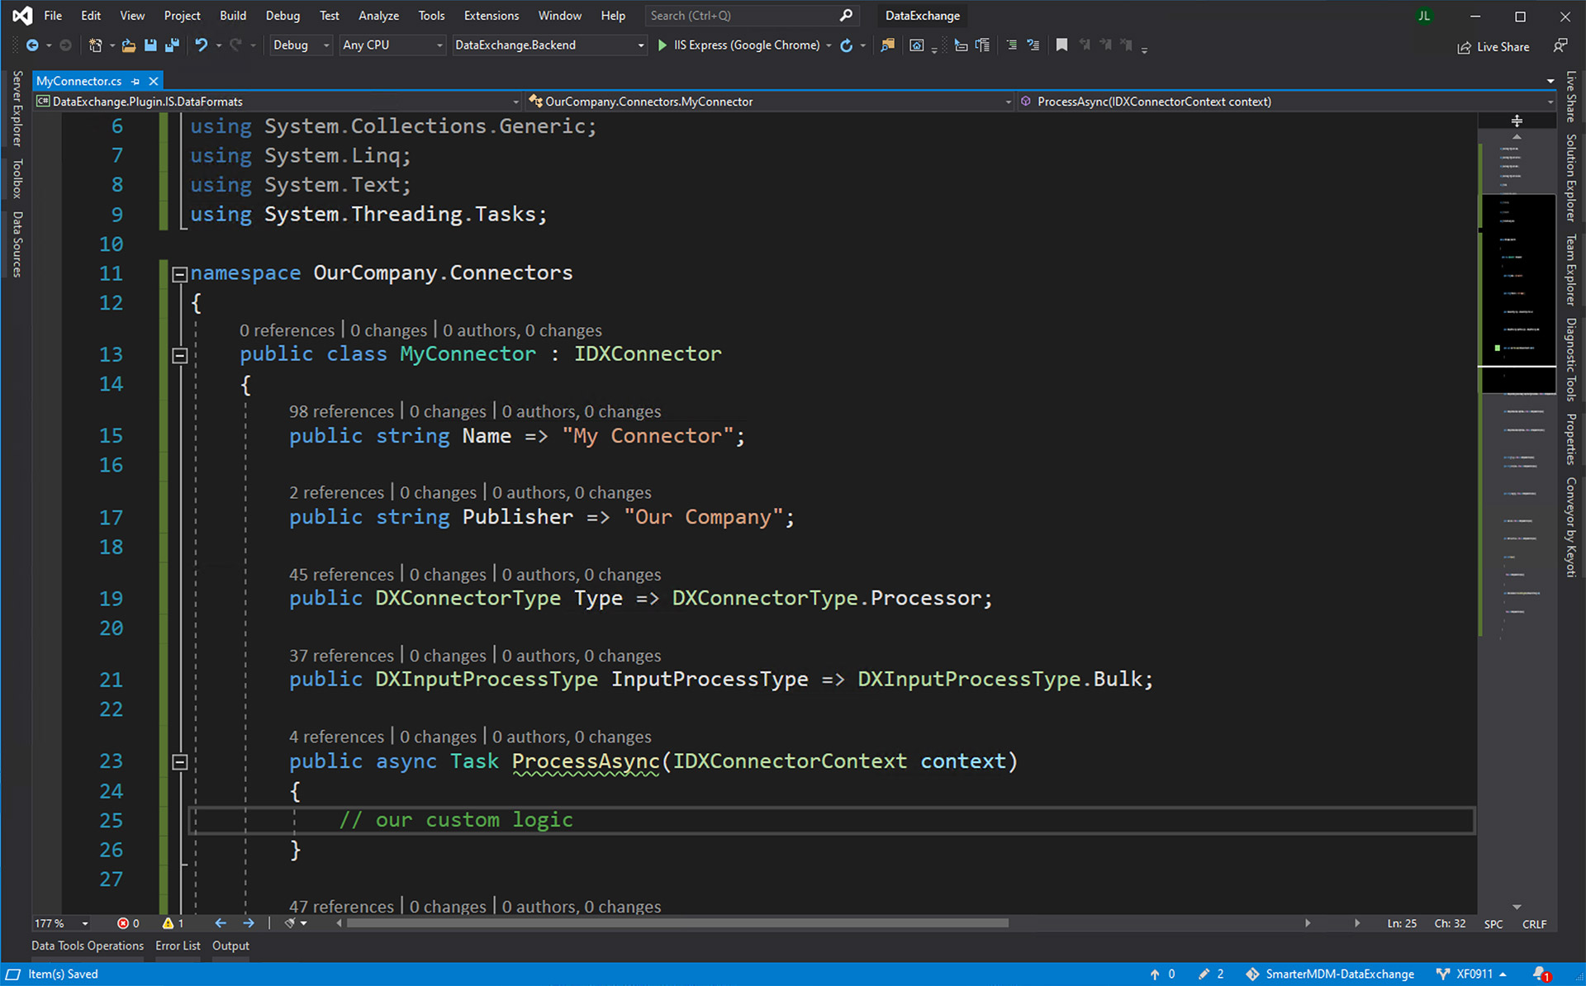Click the Save All toolbar icon

pyautogui.click(x=172, y=45)
